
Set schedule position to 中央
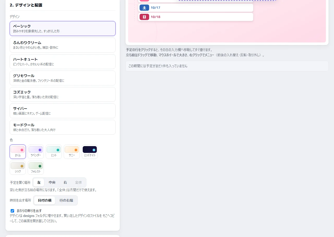pyautogui.click(x=52, y=182)
